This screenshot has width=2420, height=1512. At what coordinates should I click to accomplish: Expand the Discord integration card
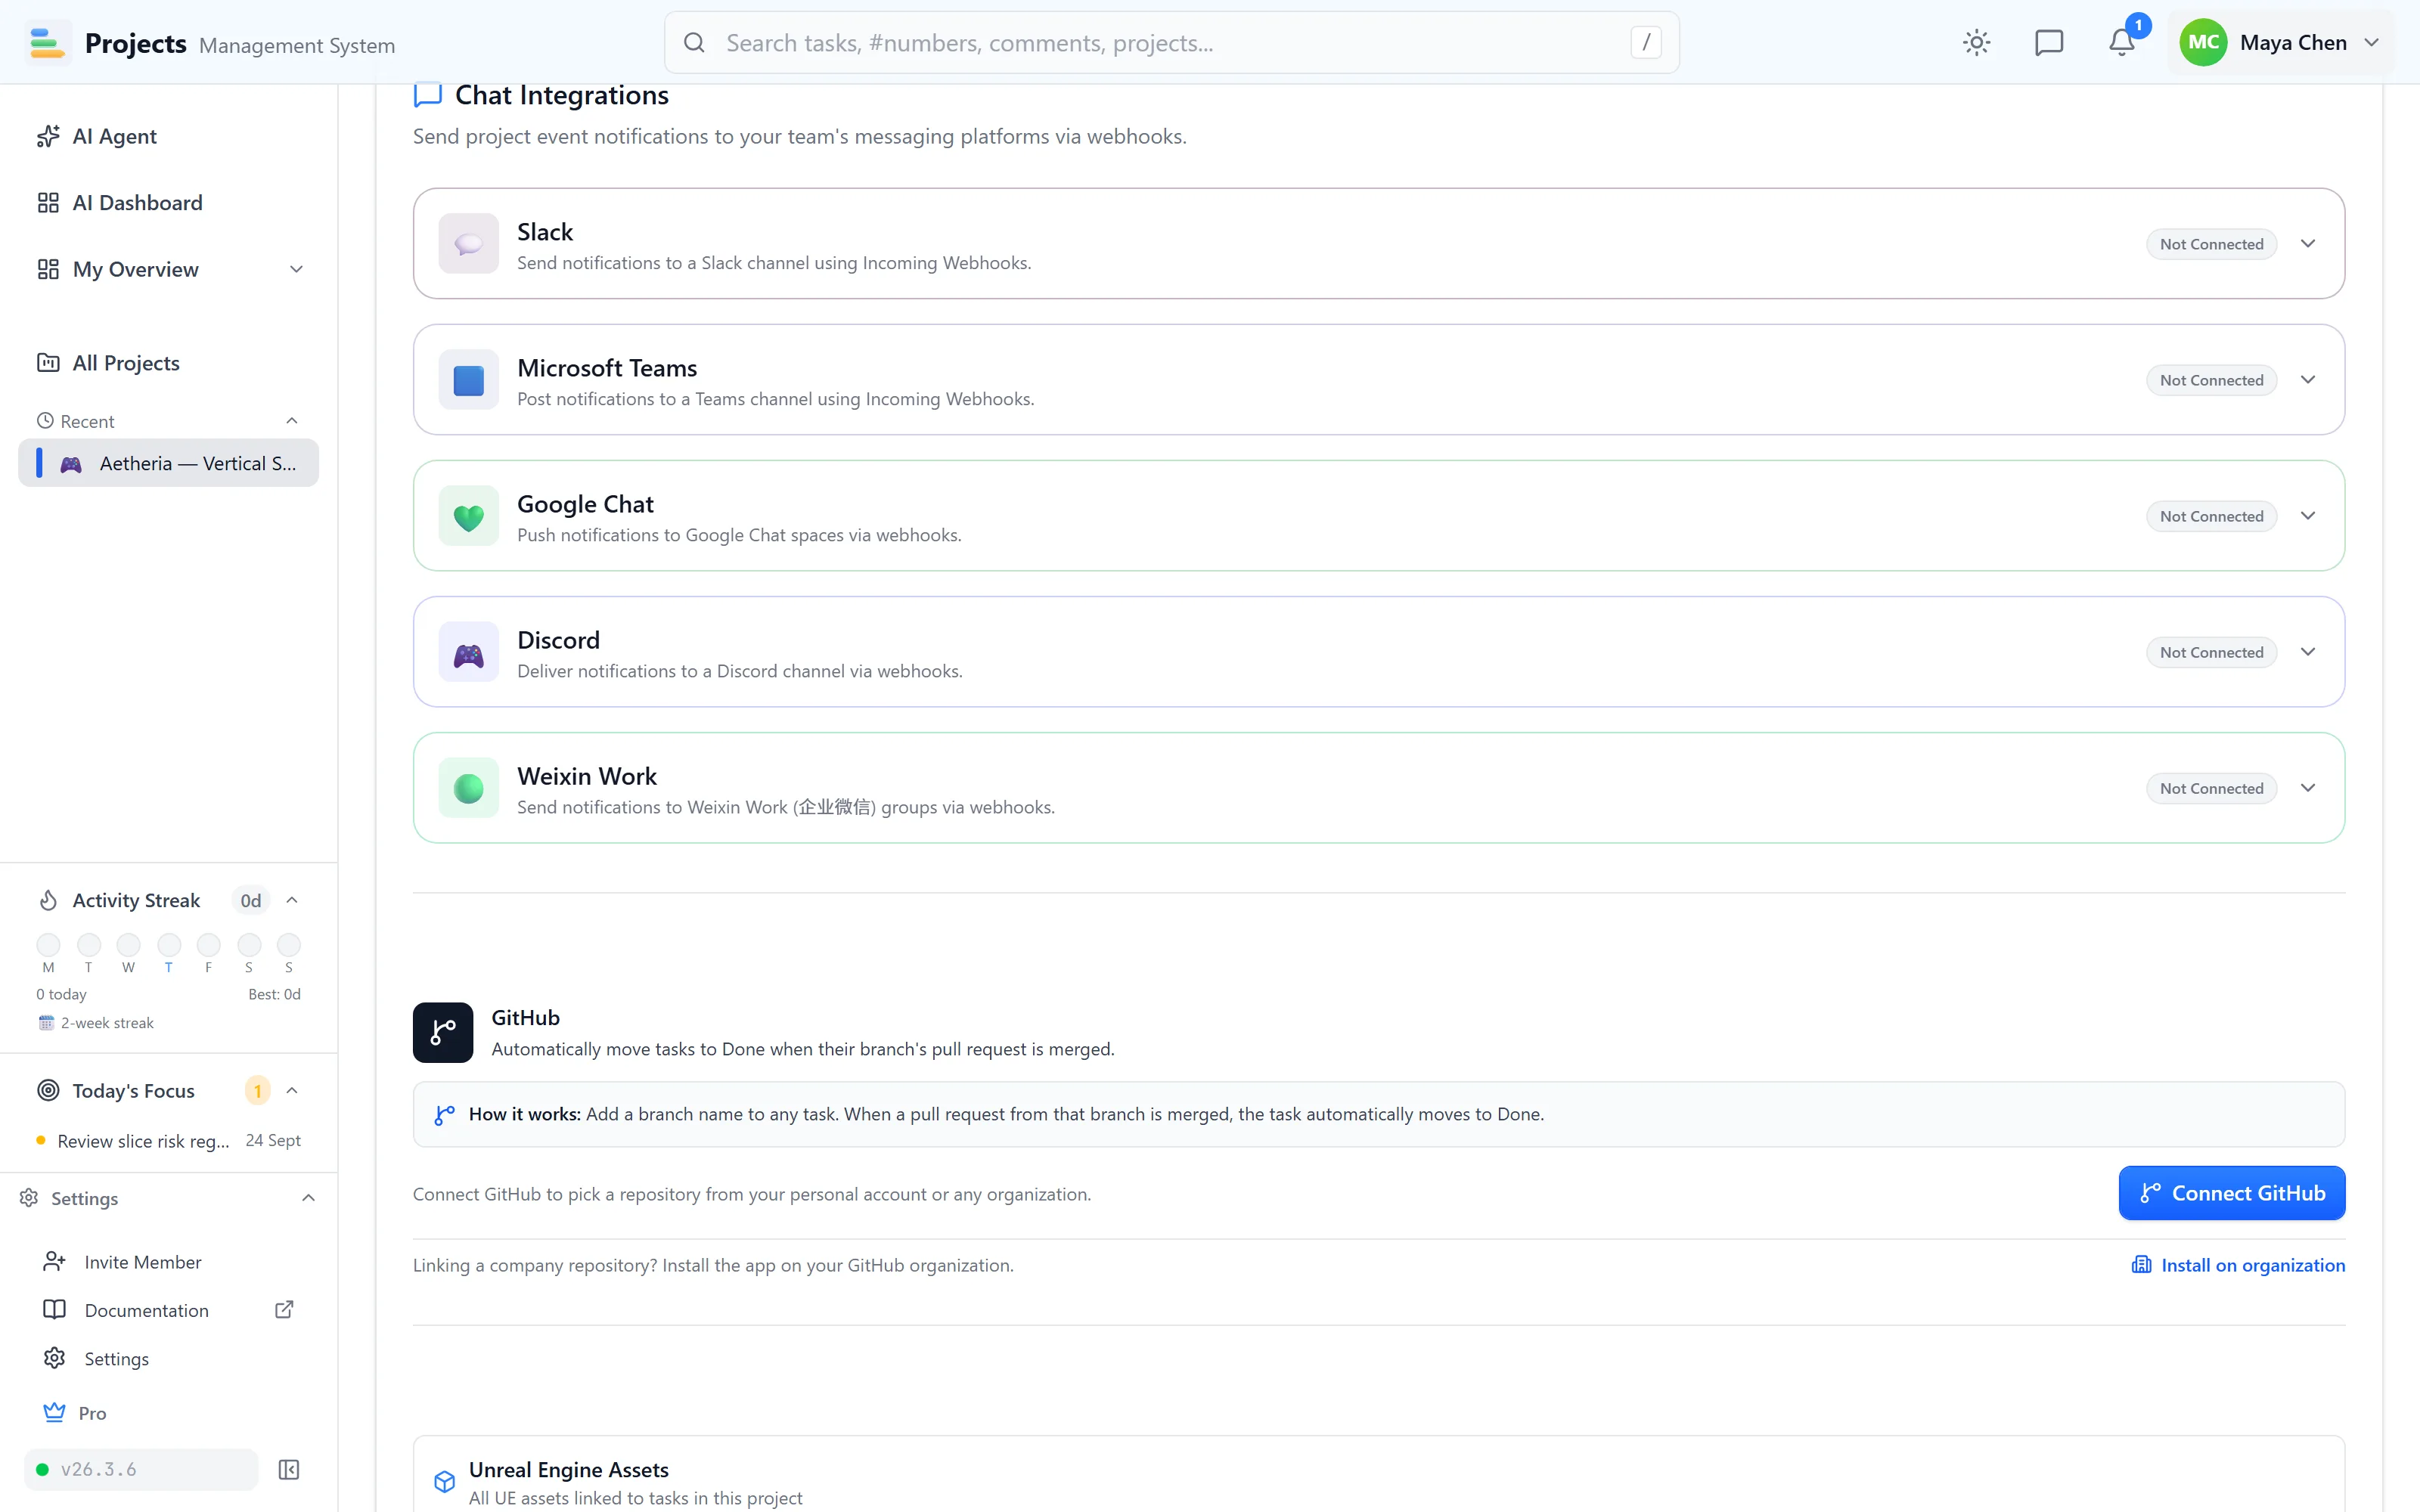pyautogui.click(x=2308, y=652)
